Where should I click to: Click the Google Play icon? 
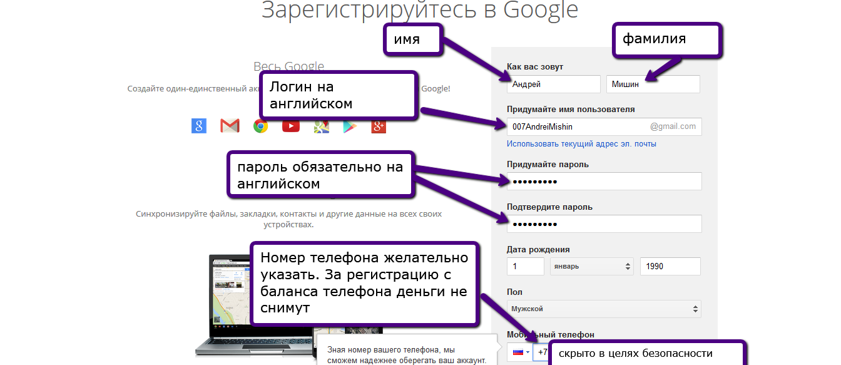[349, 126]
